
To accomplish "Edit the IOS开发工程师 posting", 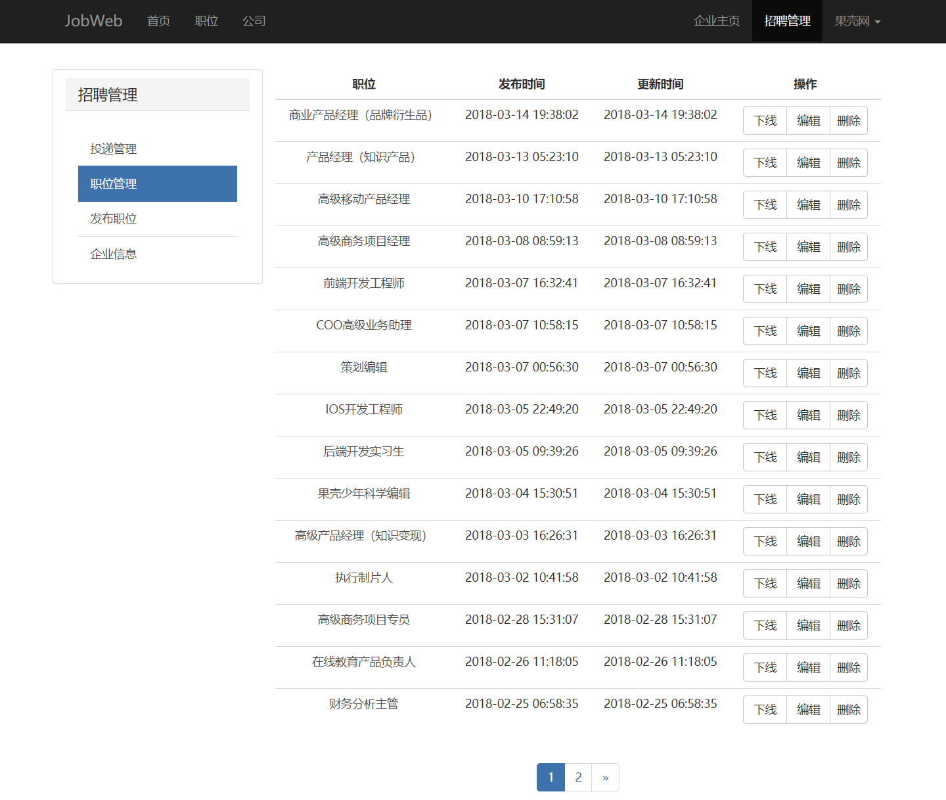I will click(x=808, y=415).
